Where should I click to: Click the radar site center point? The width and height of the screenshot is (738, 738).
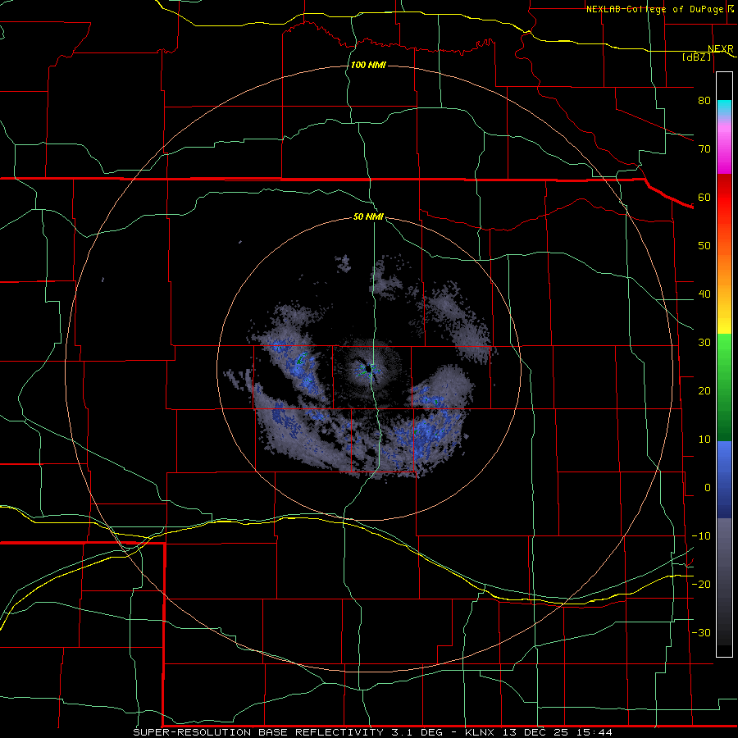368,368
